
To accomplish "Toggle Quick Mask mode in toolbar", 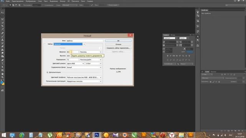I will pos(2,87).
